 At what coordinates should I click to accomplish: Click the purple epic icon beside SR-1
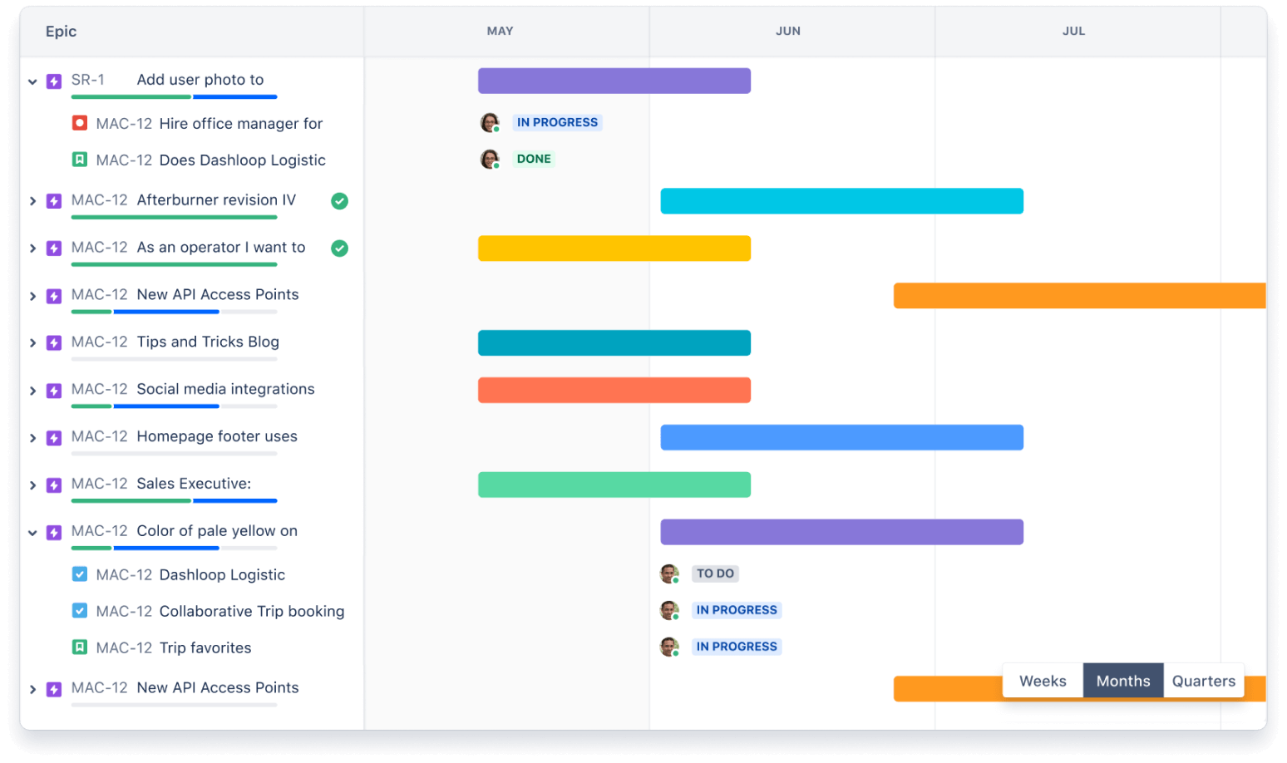(x=54, y=81)
